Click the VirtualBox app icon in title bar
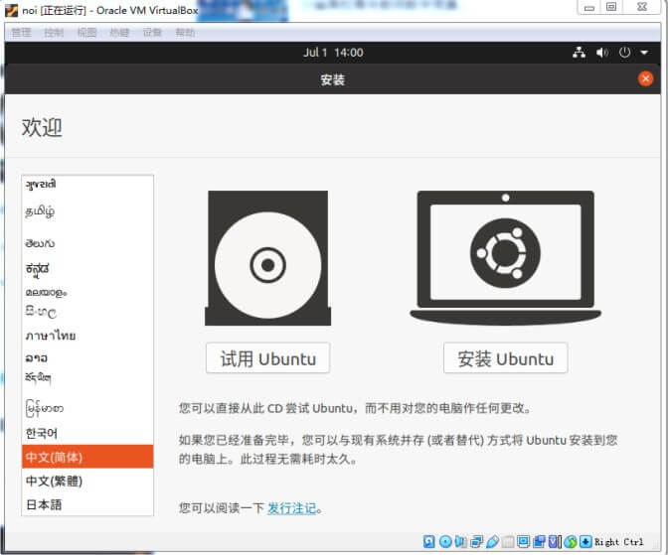The image size is (668, 555). pyautogui.click(x=12, y=10)
